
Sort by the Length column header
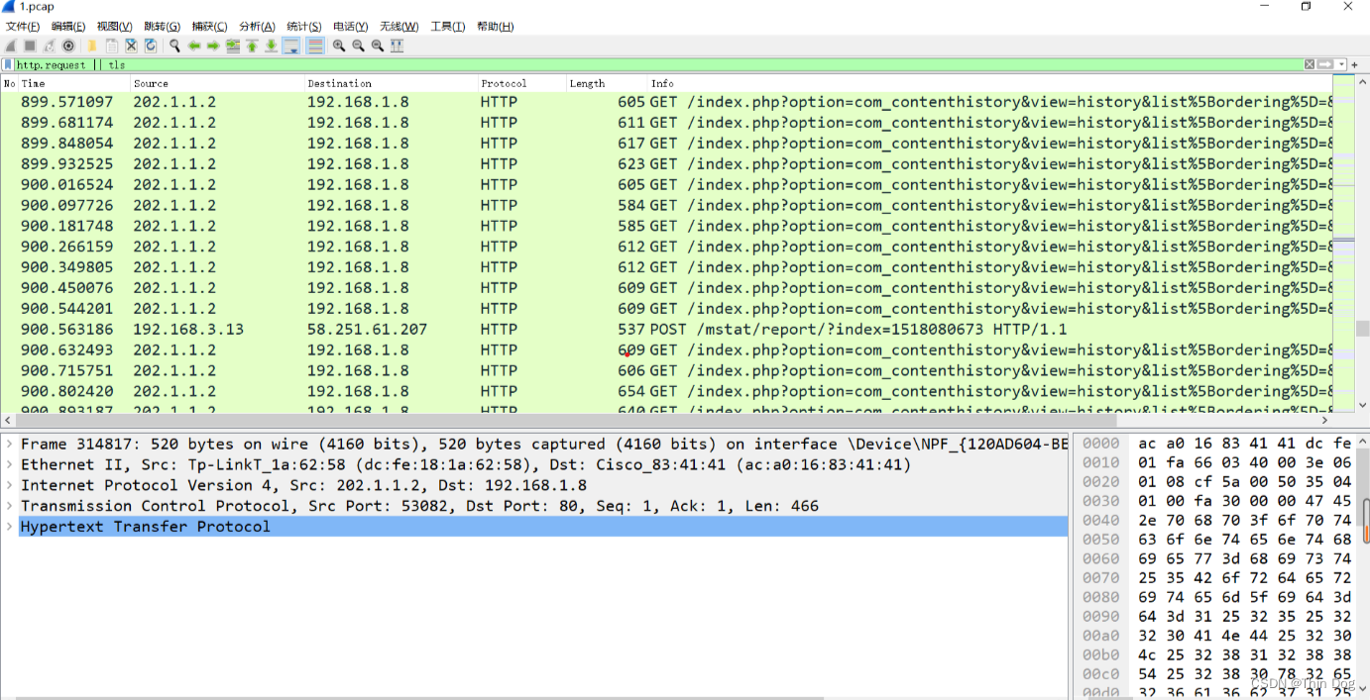click(x=607, y=83)
